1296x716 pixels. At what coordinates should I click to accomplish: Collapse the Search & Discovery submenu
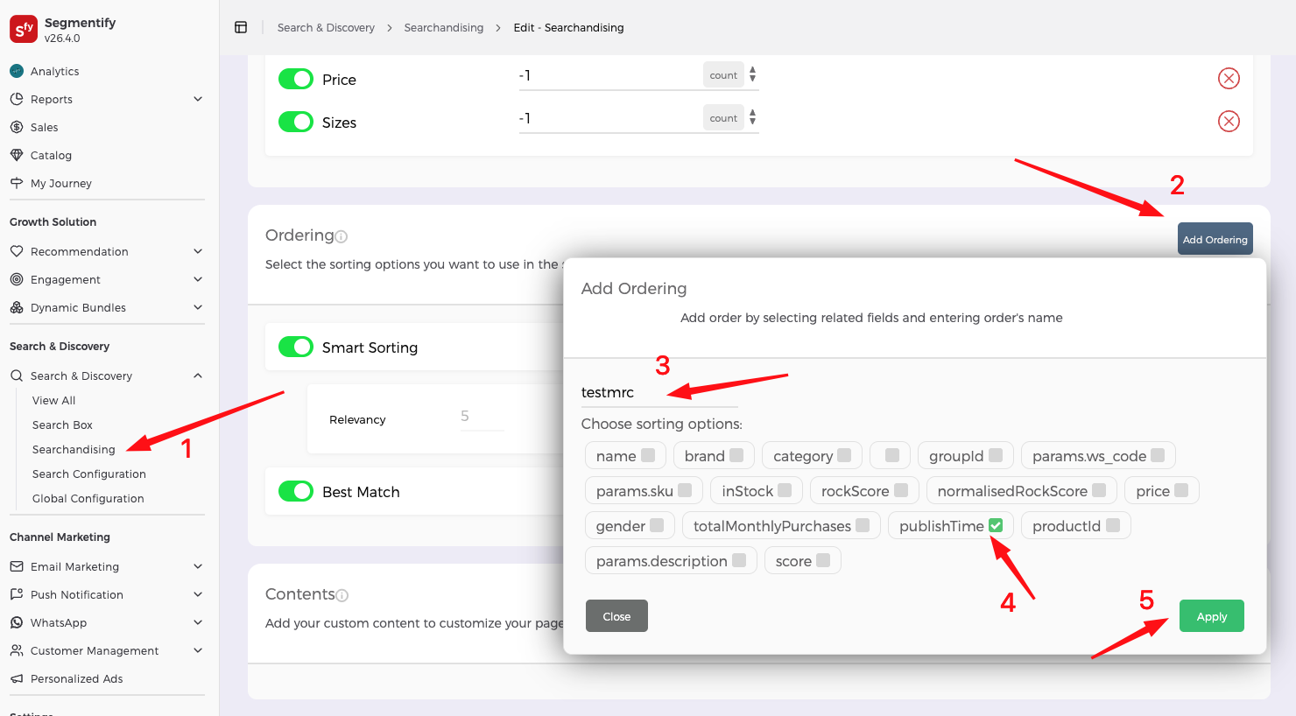pyautogui.click(x=198, y=376)
